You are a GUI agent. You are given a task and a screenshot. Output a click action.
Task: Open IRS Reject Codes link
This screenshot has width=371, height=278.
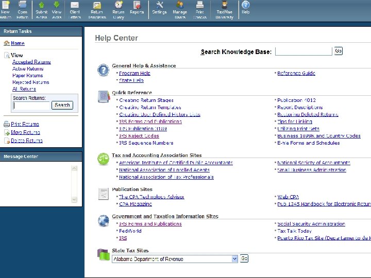click(x=139, y=136)
